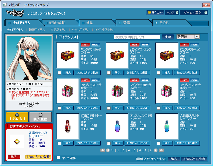Toggle すべて選択 select-all checkbox
This screenshot has height=166, width=213.
click(58, 158)
